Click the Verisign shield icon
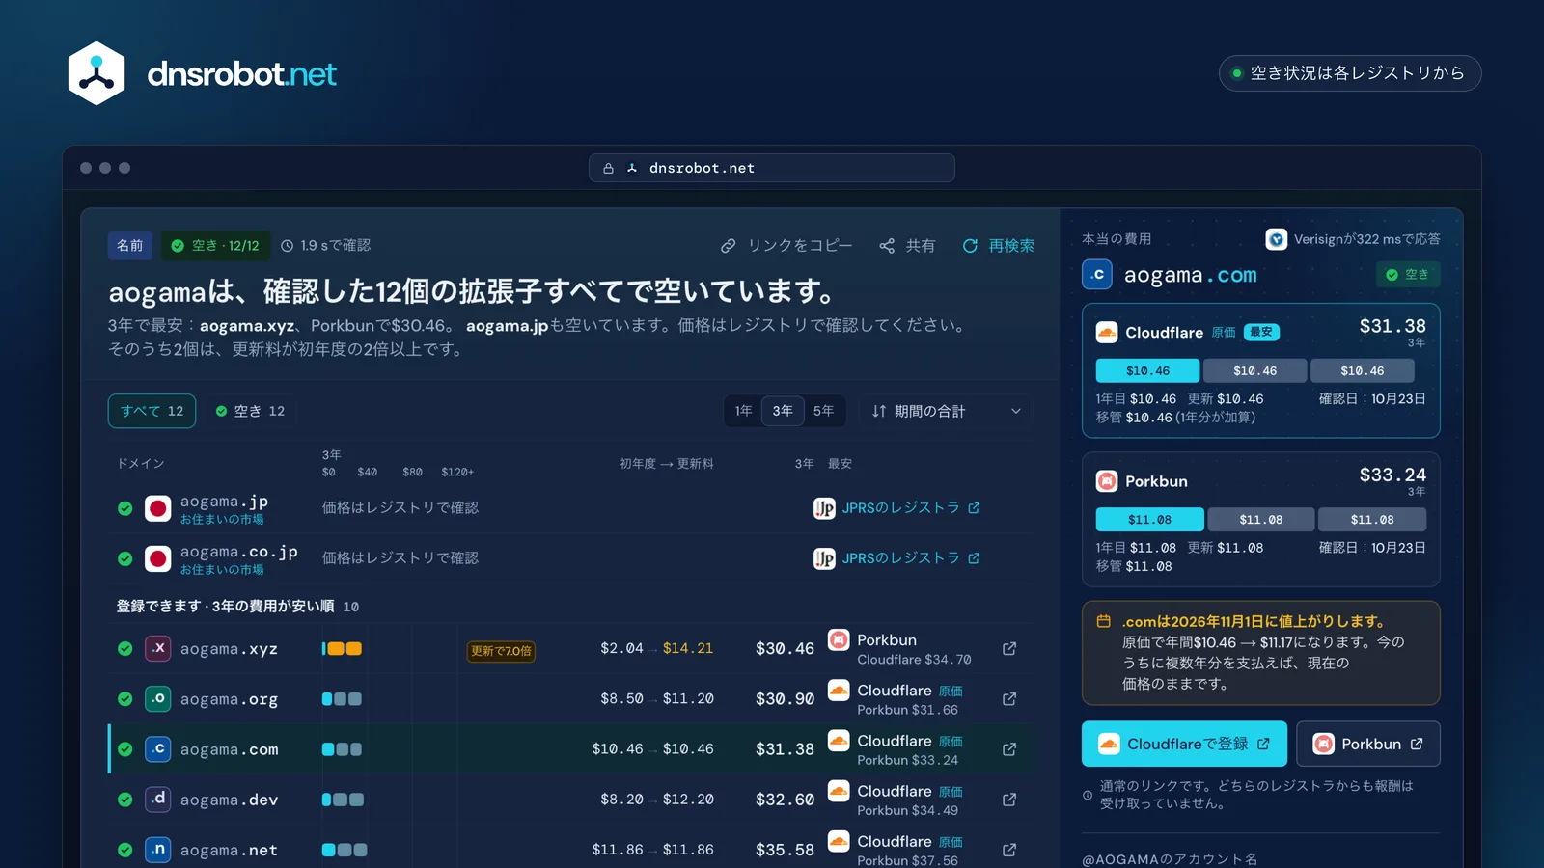The image size is (1544, 868). (1277, 239)
